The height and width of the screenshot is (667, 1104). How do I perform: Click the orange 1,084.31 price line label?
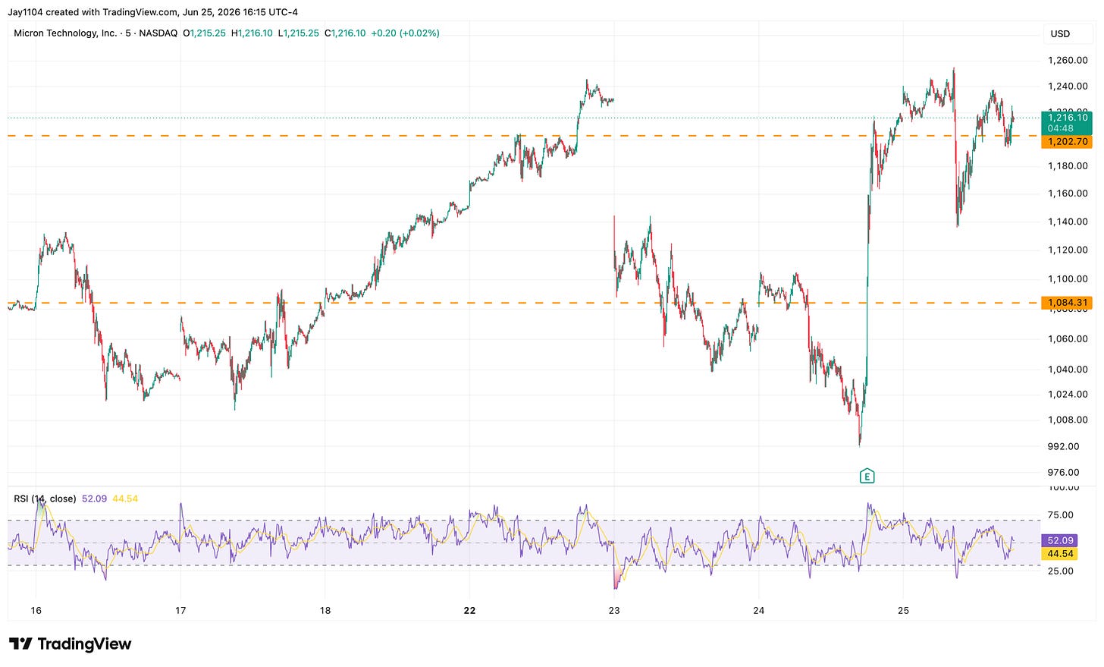(1068, 303)
